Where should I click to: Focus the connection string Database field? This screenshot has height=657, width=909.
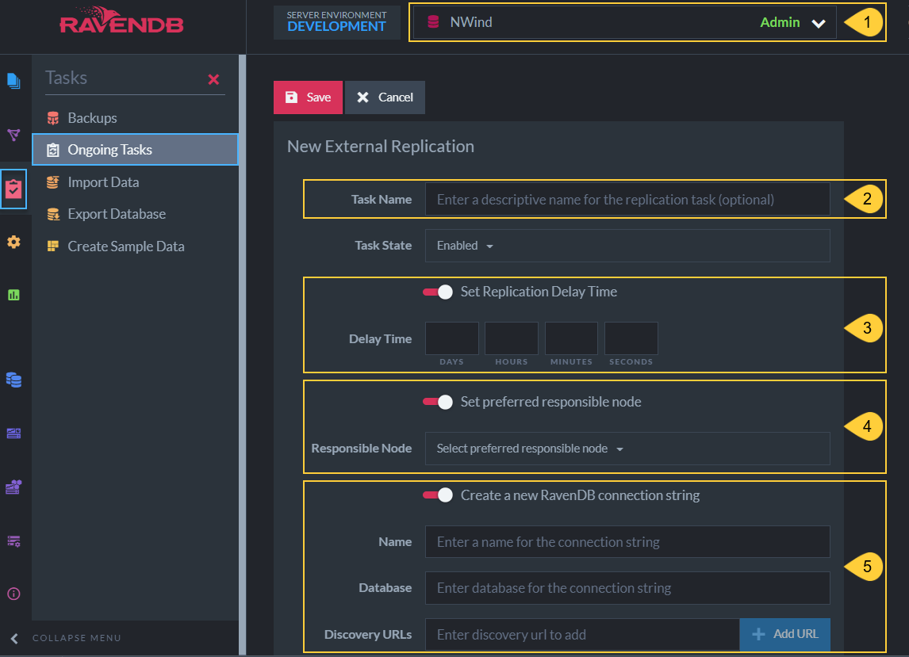pyautogui.click(x=627, y=588)
